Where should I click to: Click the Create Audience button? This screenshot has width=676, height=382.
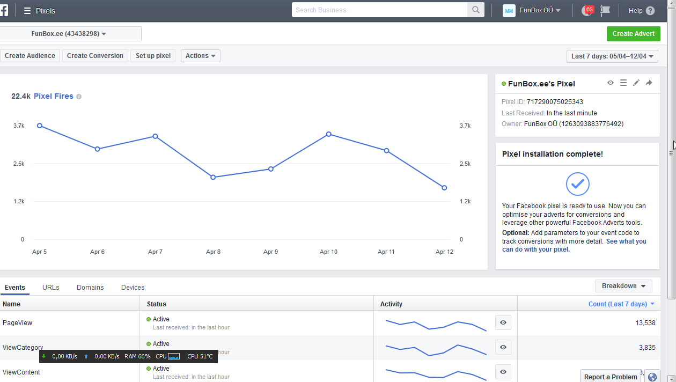[30, 56]
